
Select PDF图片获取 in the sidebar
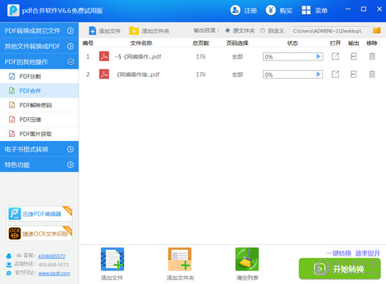coord(39,134)
